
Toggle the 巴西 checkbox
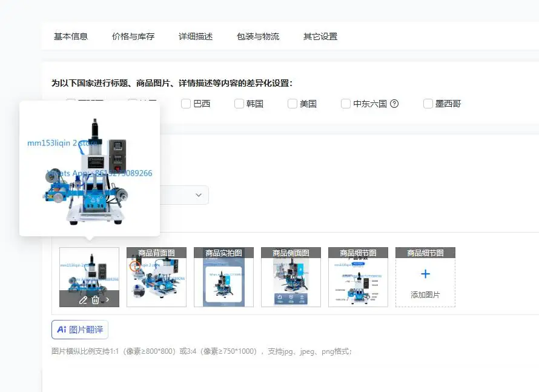pyautogui.click(x=186, y=104)
